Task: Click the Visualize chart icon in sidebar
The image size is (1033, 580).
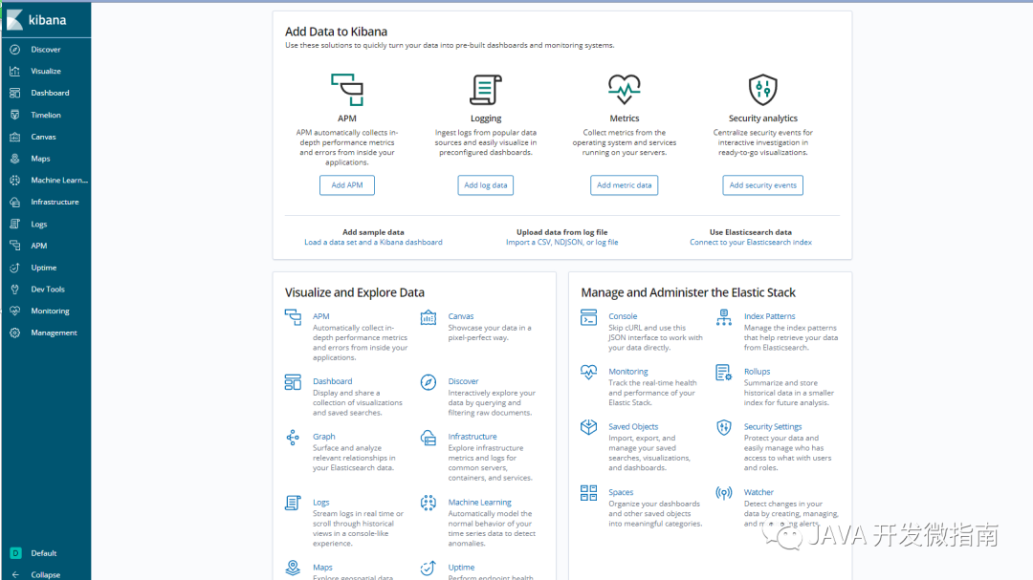Action: pyautogui.click(x=15, y=71)
